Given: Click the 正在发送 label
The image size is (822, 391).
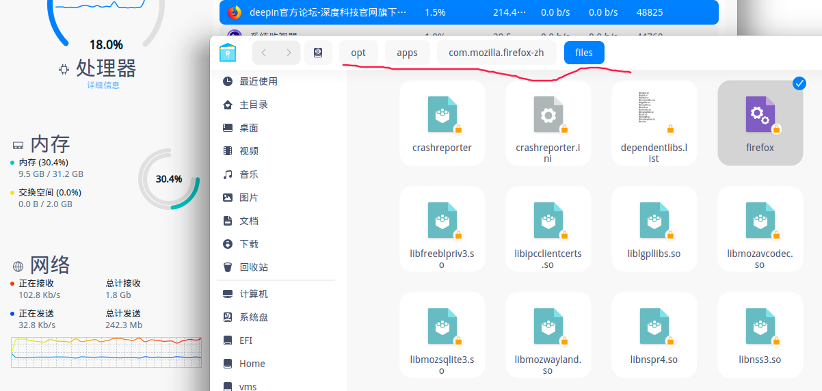Looking at the screenshot, I should pos(37,313).
